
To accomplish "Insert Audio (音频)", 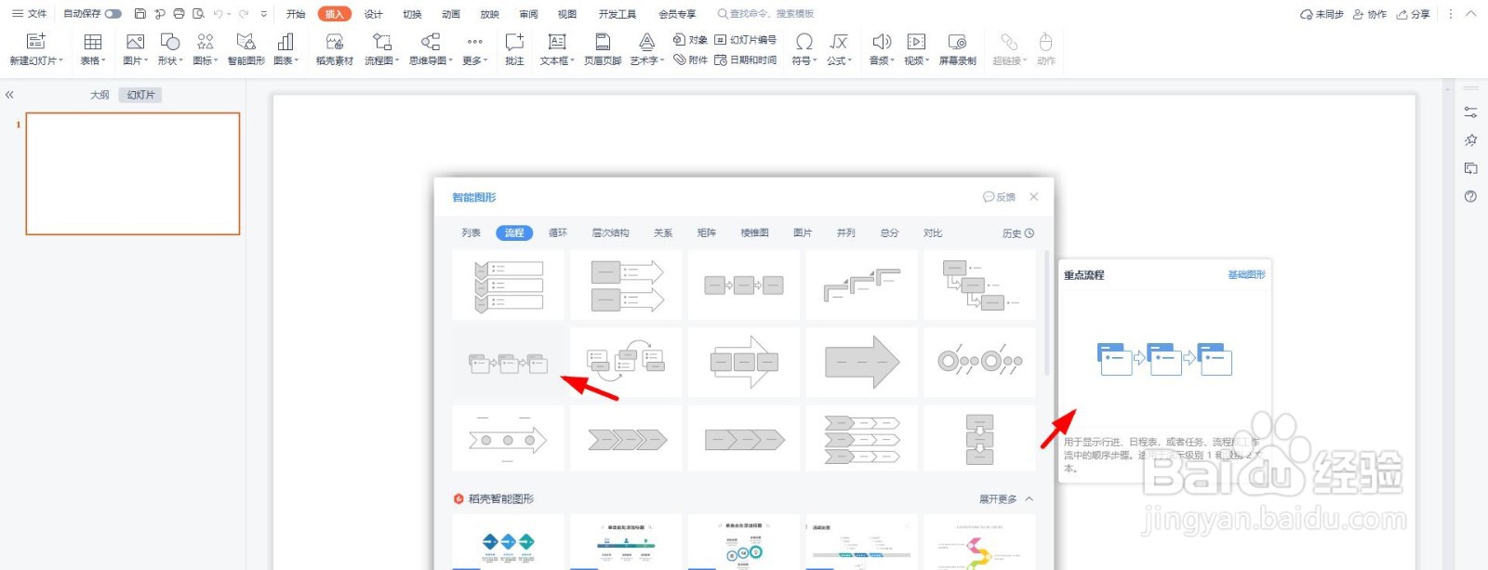I will (882, 42).
